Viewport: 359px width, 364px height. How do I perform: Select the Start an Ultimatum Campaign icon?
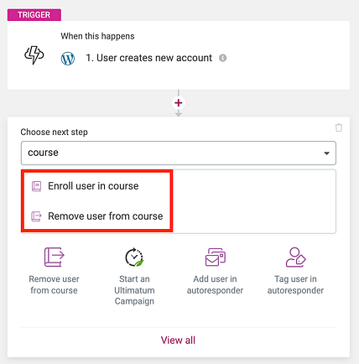(x=134, y=257)
